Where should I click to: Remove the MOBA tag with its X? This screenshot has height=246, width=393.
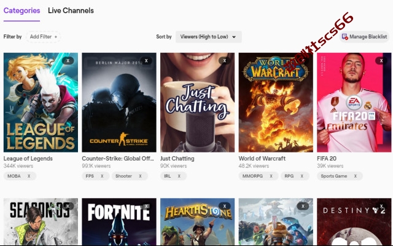[29, 176]
